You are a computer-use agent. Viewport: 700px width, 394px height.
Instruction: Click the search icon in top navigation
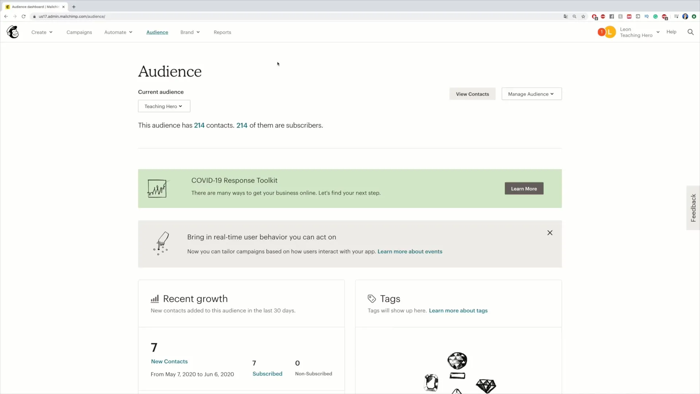coord(691,32)
